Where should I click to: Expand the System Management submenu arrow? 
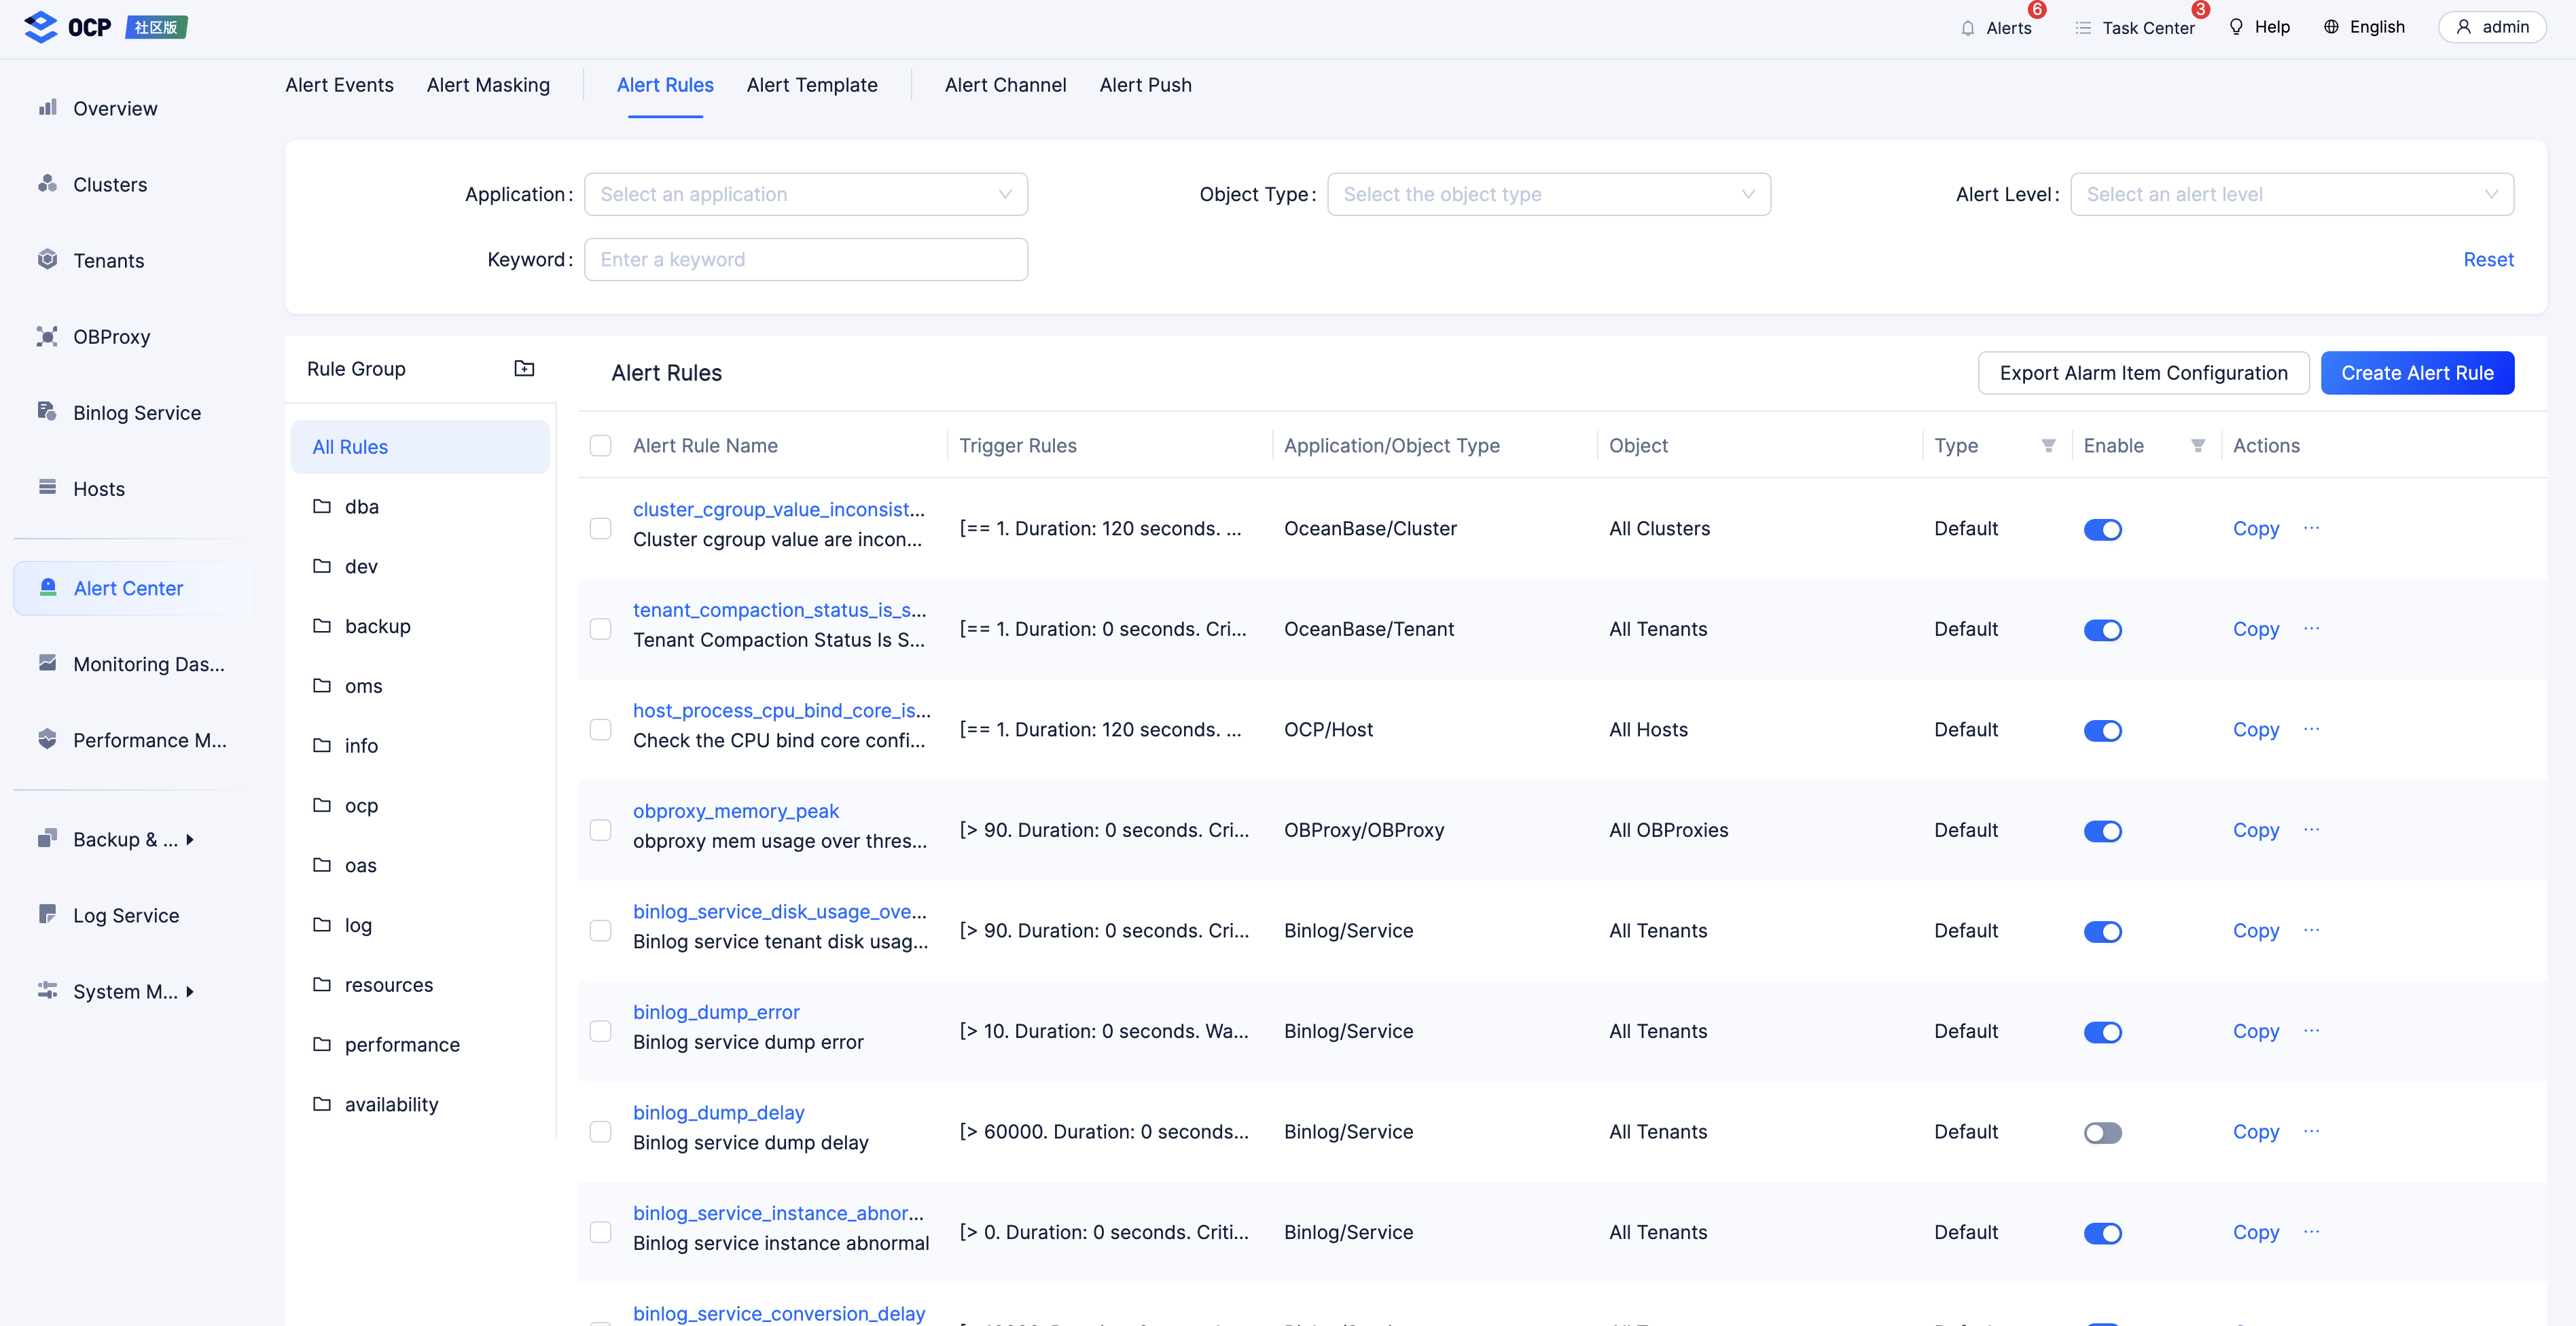(189, 992)
